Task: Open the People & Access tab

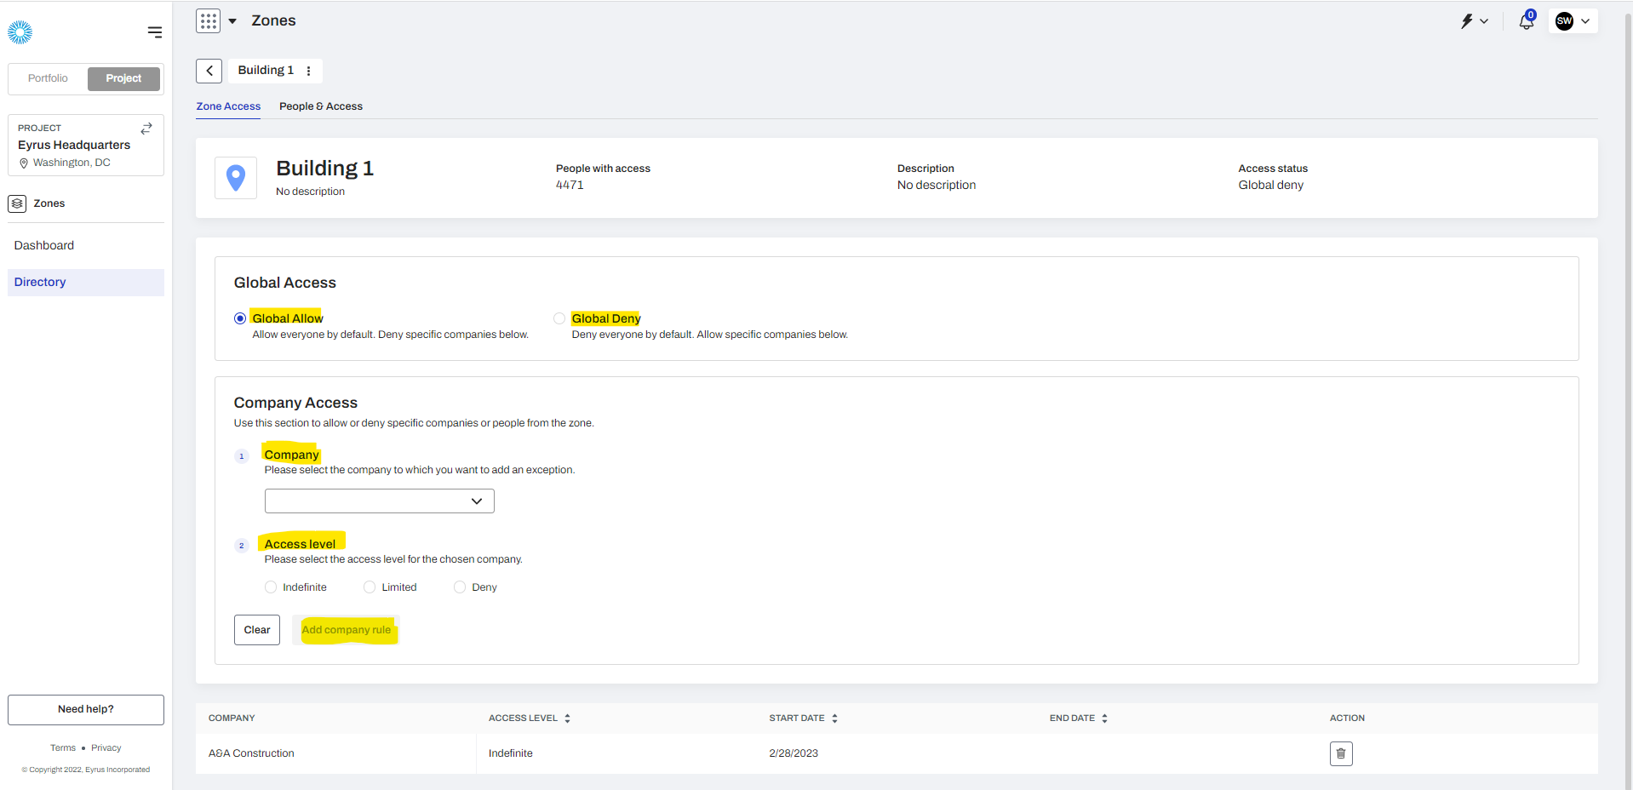Action: click(321, 106)
